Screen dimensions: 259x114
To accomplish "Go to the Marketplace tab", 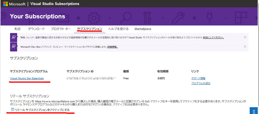I will point(143,29).
